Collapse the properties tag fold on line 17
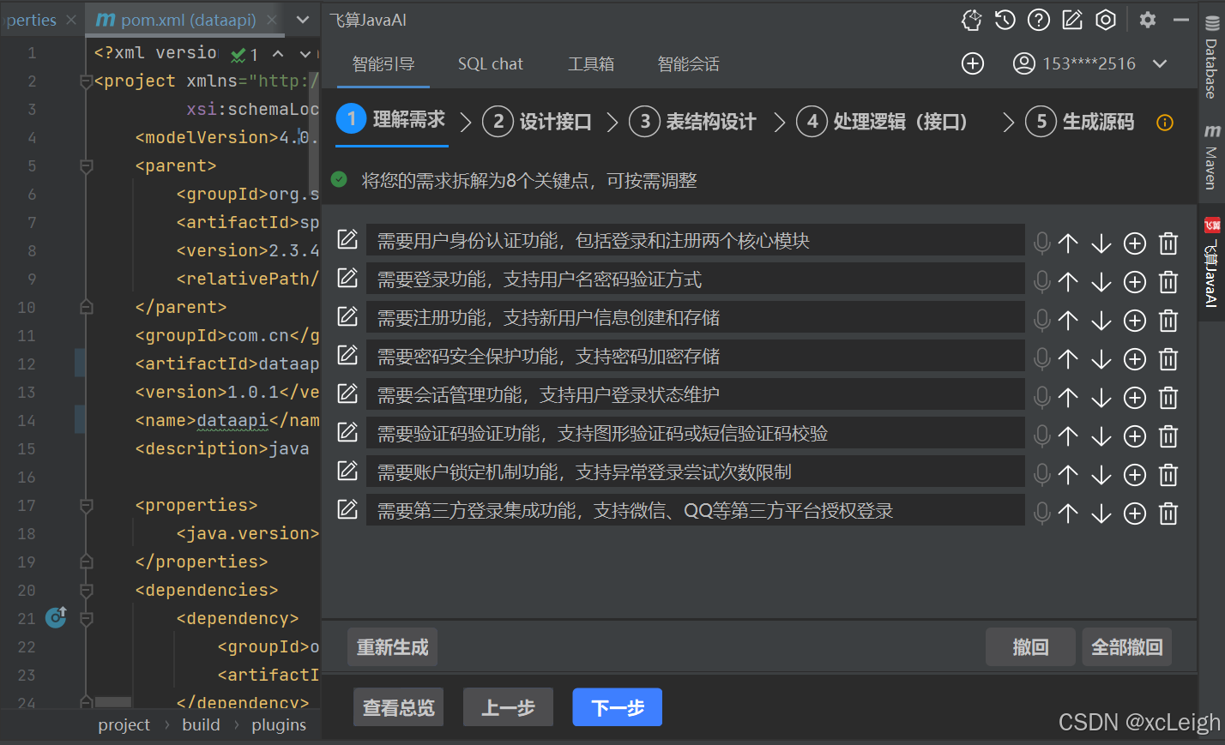The image size is (1225, 745). 86,506
